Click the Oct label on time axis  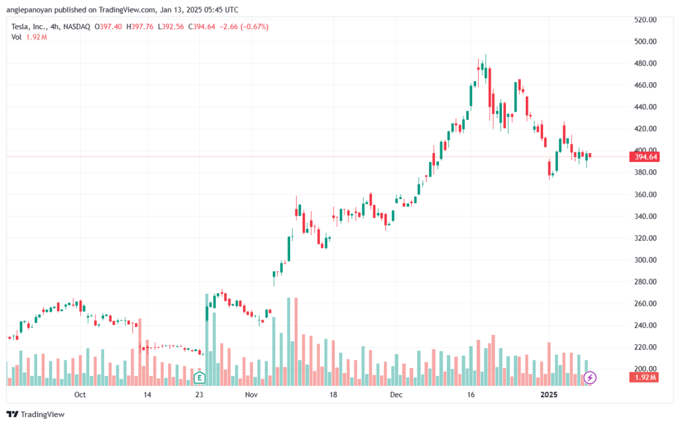click(80, 395)
